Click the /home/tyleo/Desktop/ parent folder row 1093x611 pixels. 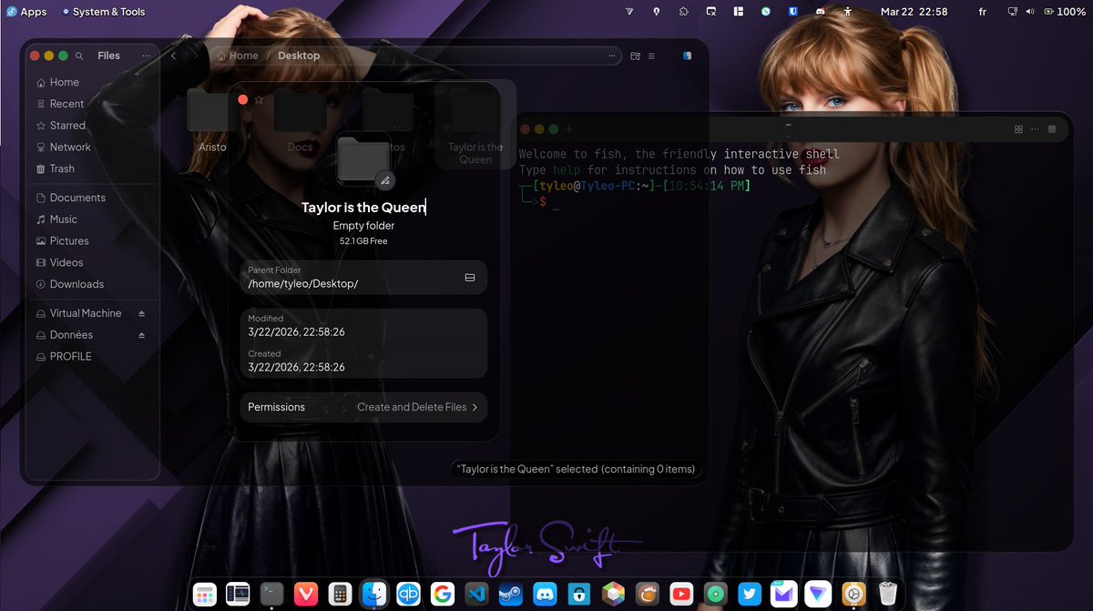[363, 278]
